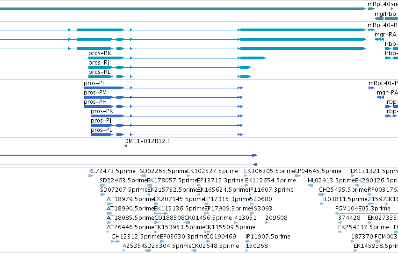Viewport: 398px width, 253px height.
Task: Click the pros-PL polypeptide label
Action: point(101,130)
